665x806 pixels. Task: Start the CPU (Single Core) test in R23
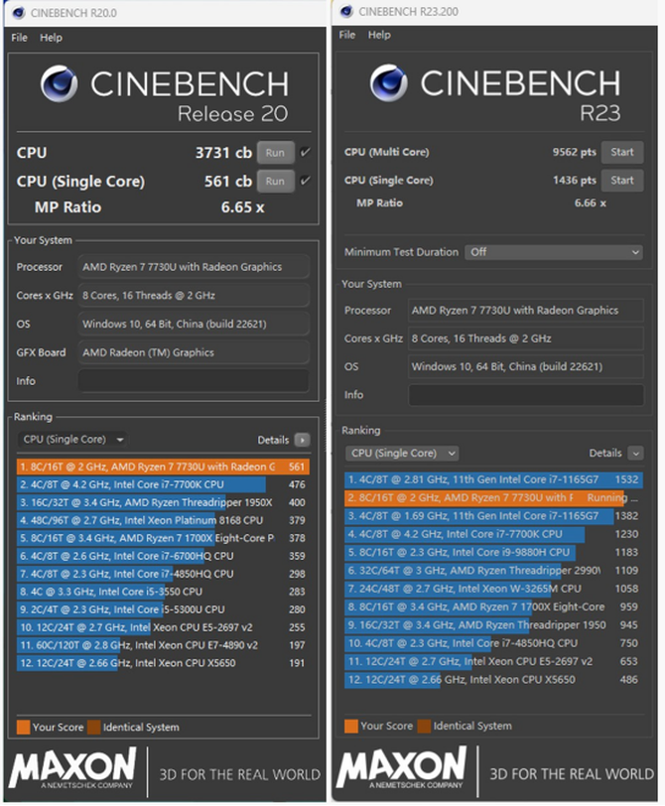622,181
